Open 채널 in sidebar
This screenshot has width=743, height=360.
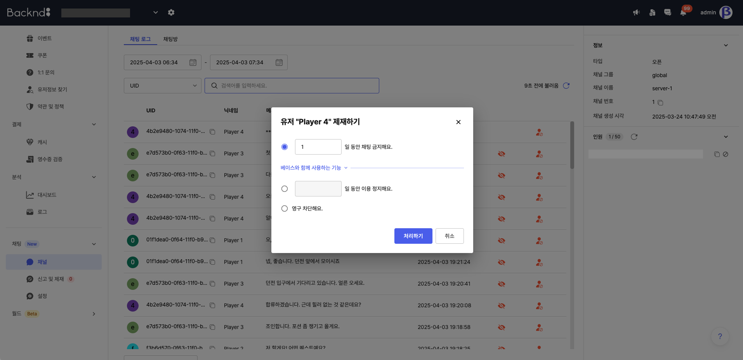pos(54,262)
